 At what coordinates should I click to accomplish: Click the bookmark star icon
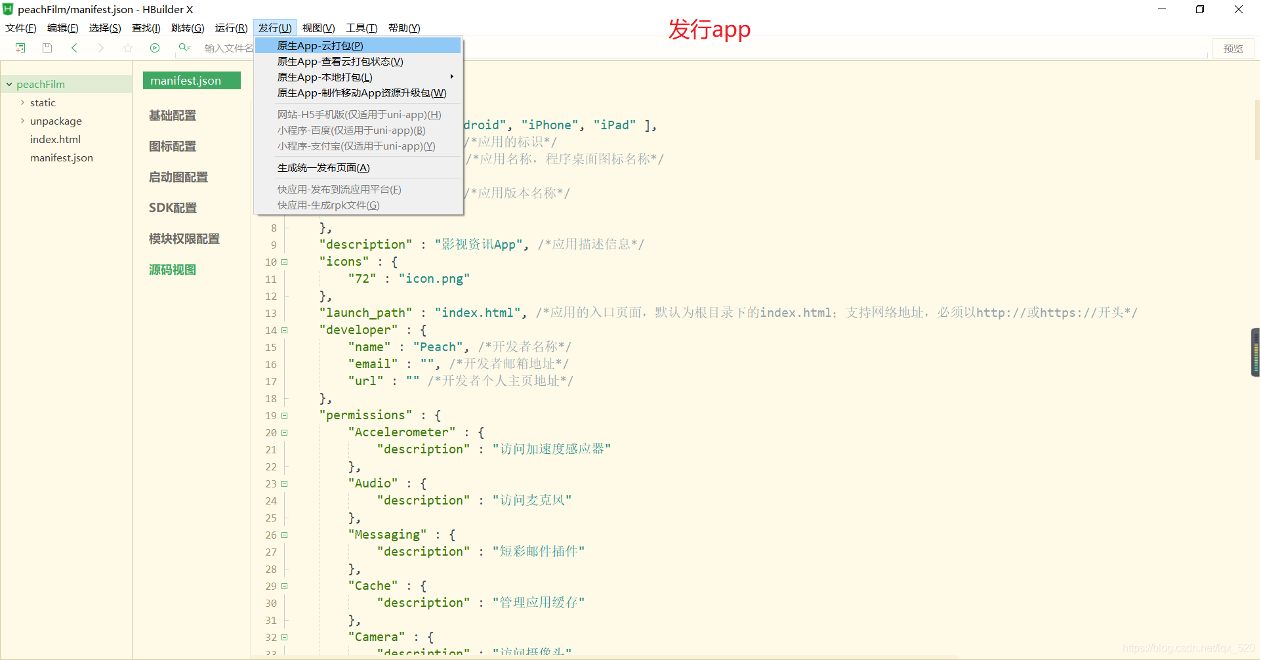point(128,48)
